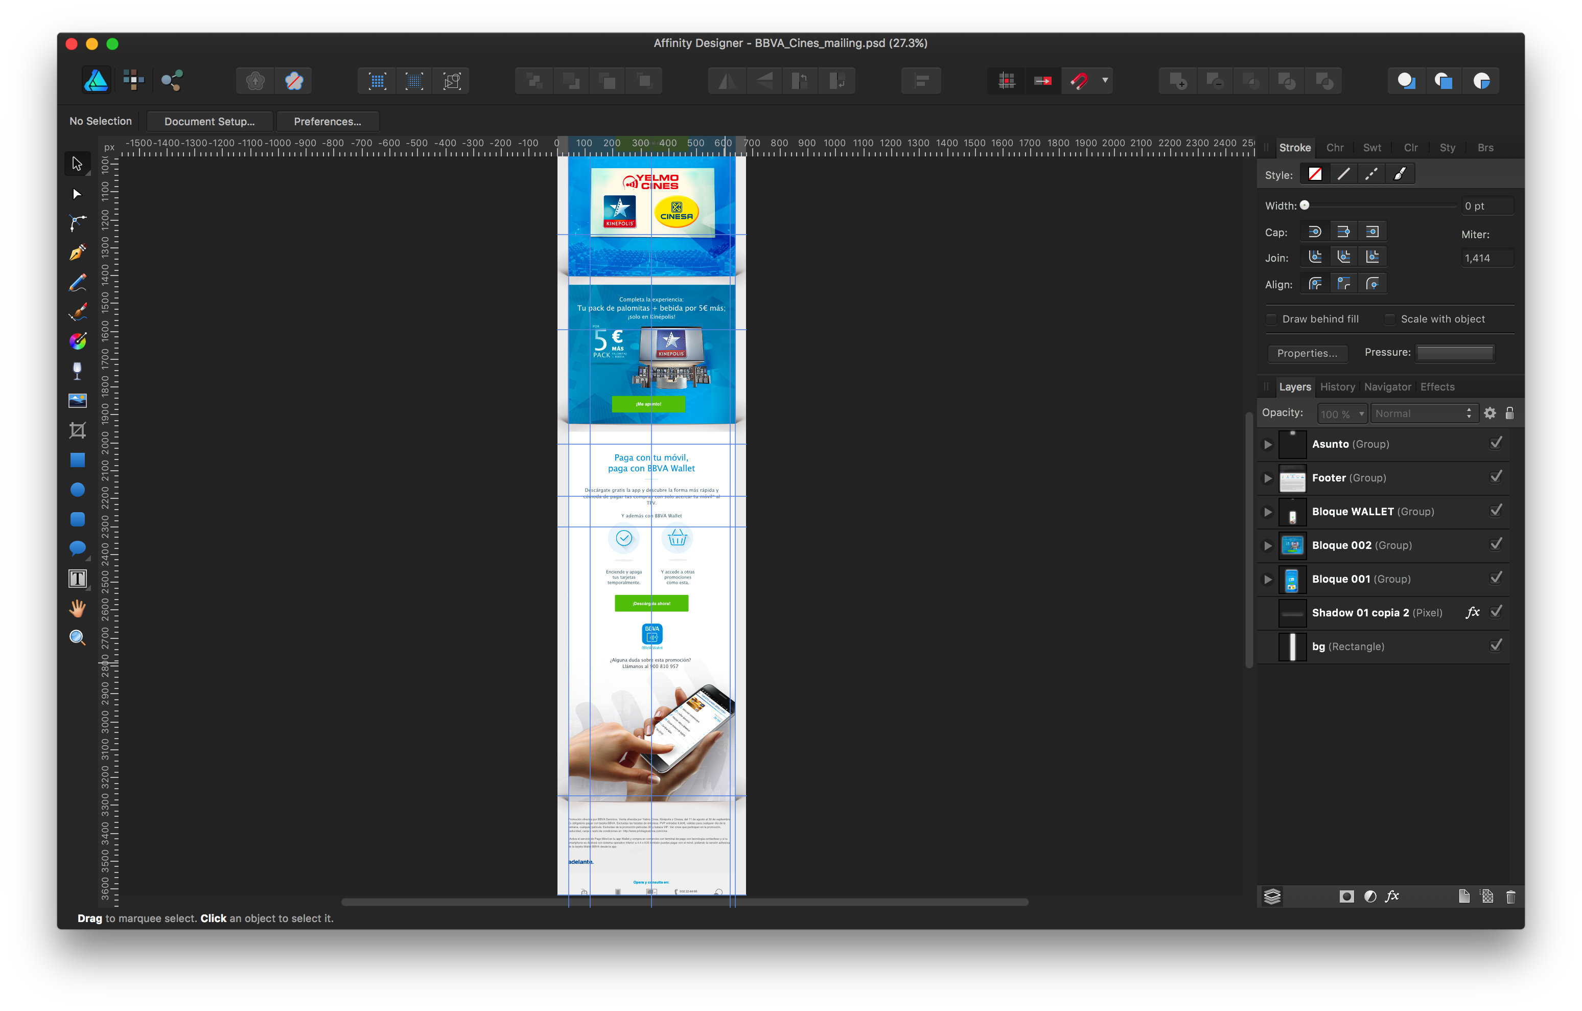Select the Corner tool

pos(77,223)
